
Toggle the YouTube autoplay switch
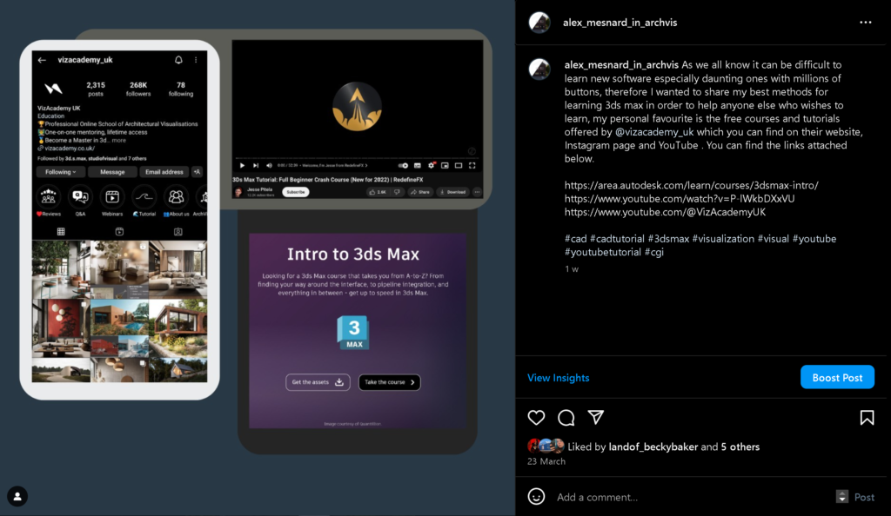tap(403, 166)
